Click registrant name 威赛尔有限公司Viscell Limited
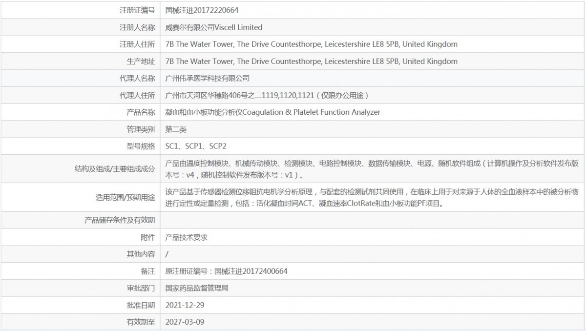 [214, 27]
